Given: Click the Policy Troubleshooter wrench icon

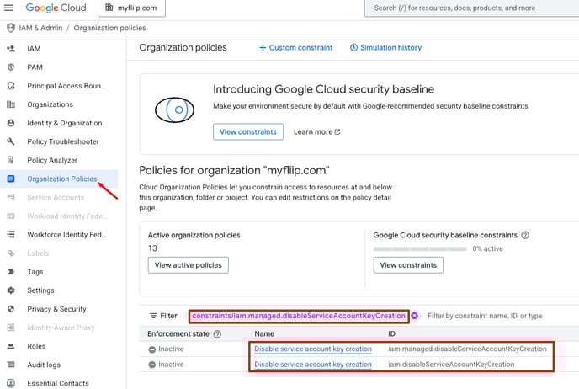Looking at the screenshot, I should pyautogui.click(x=11, y=141).
